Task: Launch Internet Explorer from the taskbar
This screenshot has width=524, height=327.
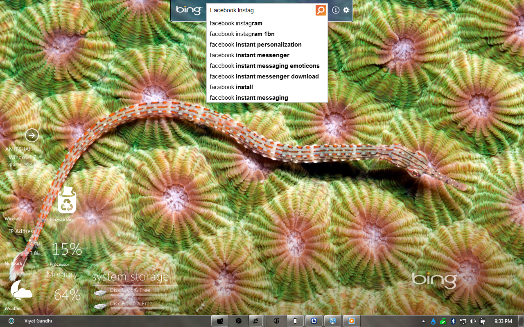Action: 256,321
